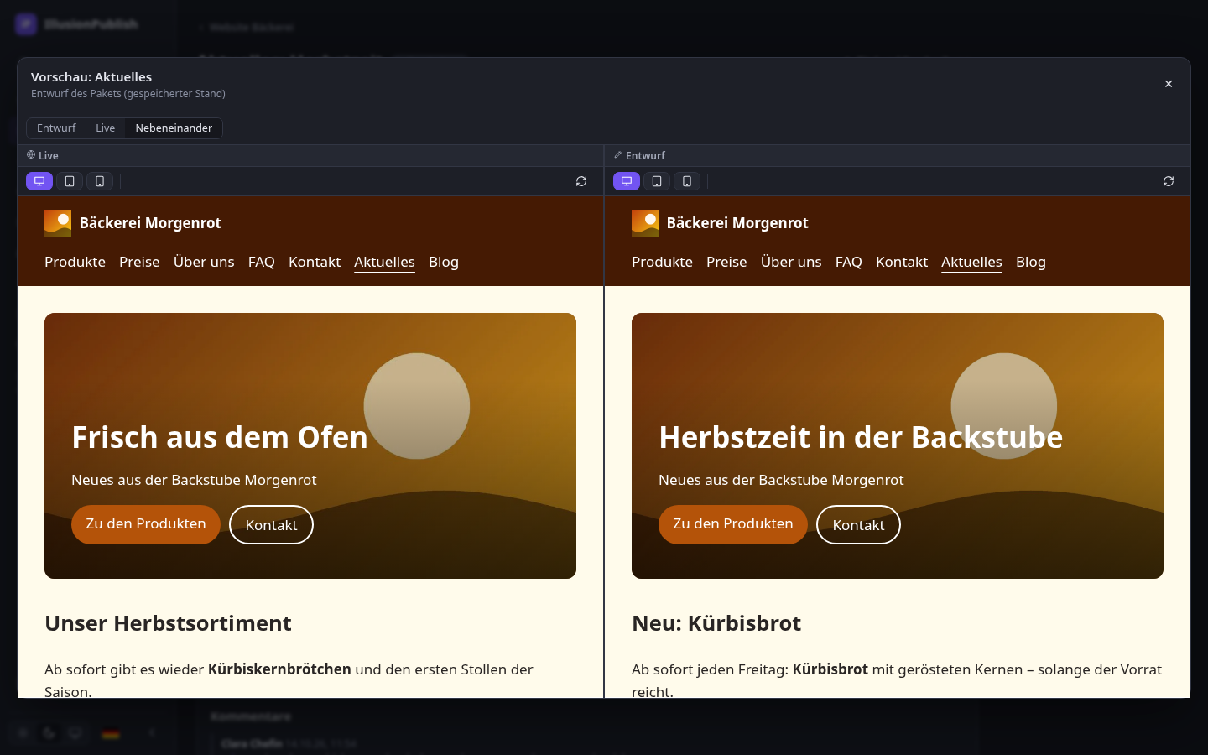The width and height of the screenshot is (1208, 755).
Task: Select the Nebeneinander preview tab
Action: point(174,128)
